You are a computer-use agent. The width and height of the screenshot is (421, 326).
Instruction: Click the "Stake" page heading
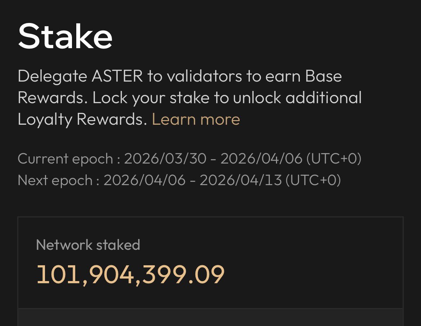click(65, 37)
